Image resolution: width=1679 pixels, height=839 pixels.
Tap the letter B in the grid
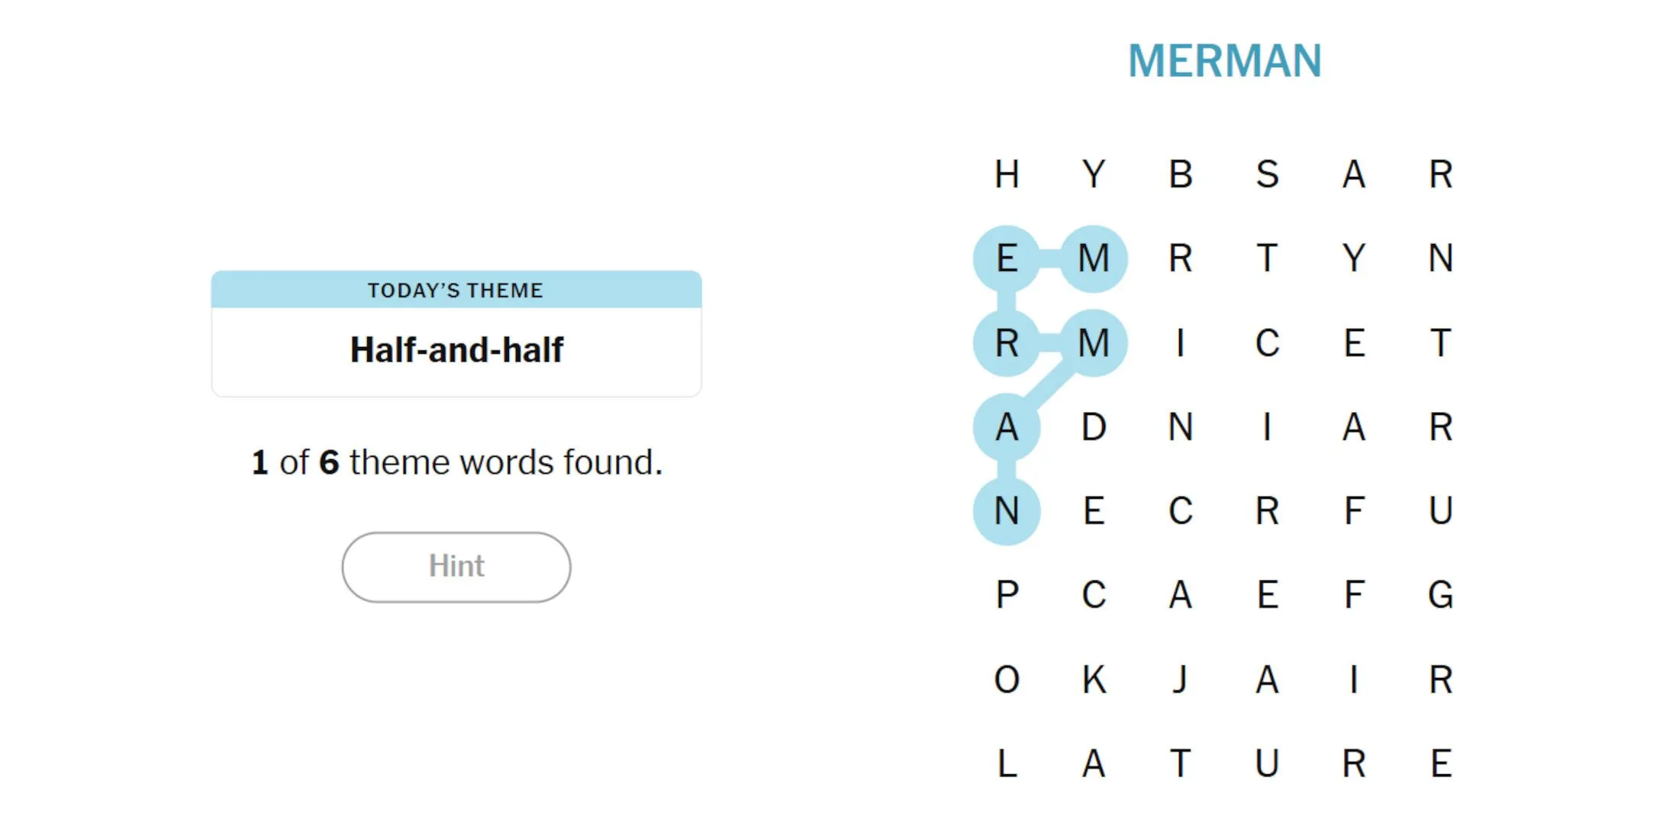click(1180, 175)
